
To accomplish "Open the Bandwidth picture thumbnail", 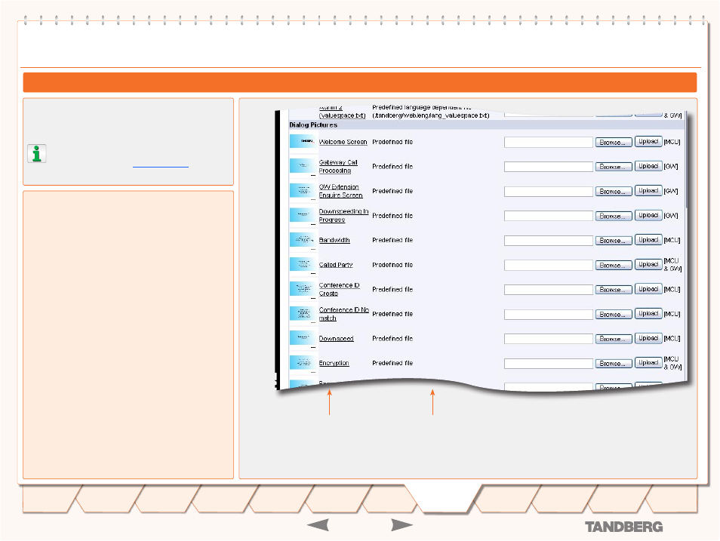I will 302,240.
